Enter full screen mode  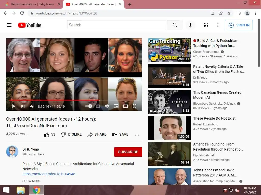click(x=135, y=106)
